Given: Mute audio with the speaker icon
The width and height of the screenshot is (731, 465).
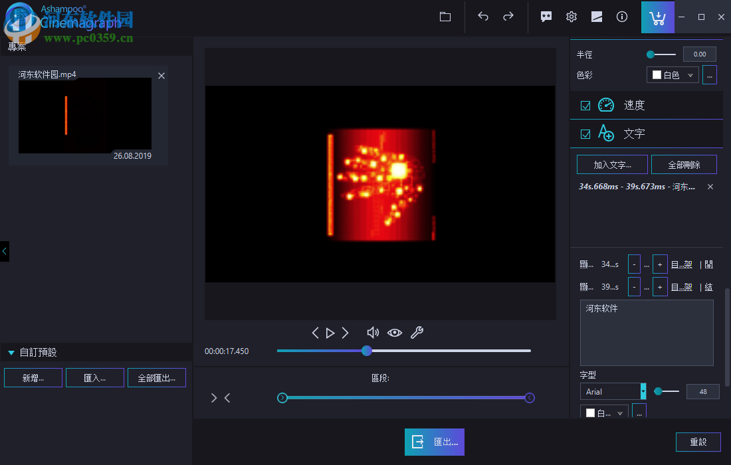Looking at the screenshot, I should pyautogui.click(x=373, y=333).
